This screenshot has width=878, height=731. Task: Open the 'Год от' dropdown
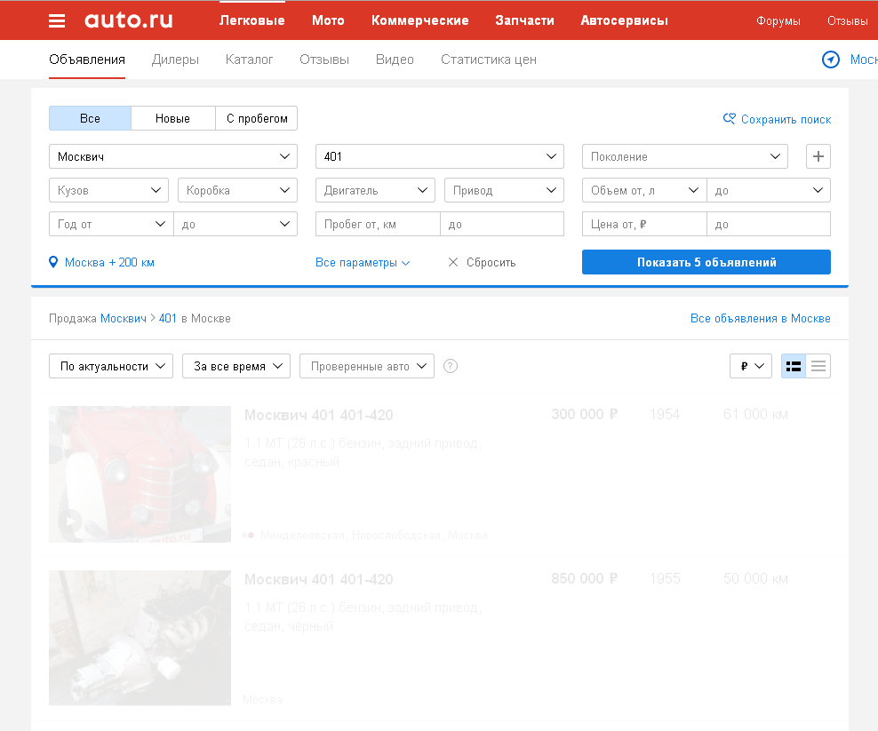111,224
